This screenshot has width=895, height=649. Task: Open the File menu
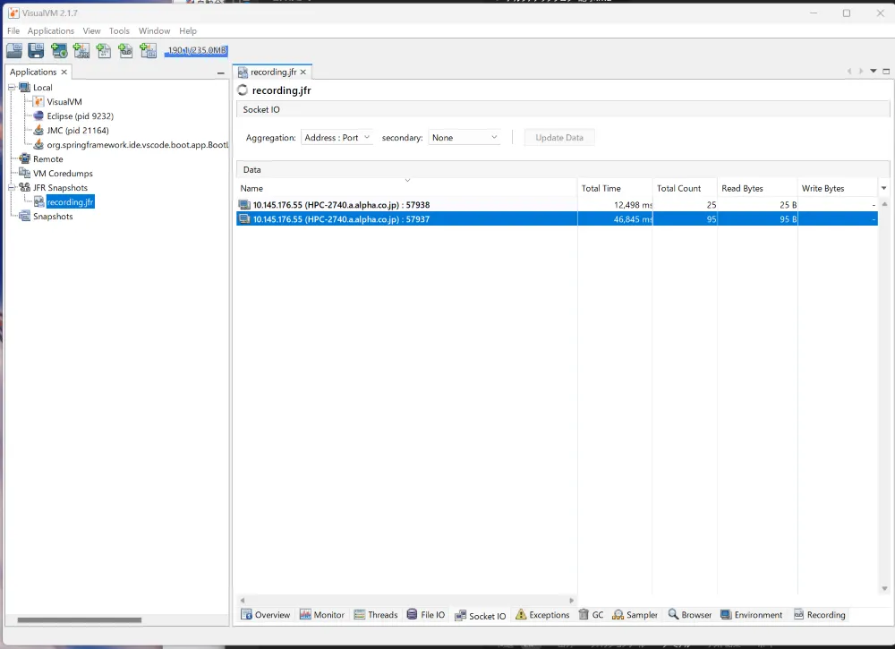coord(13,30)
